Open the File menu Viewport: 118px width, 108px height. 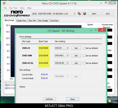pos(5,8)
